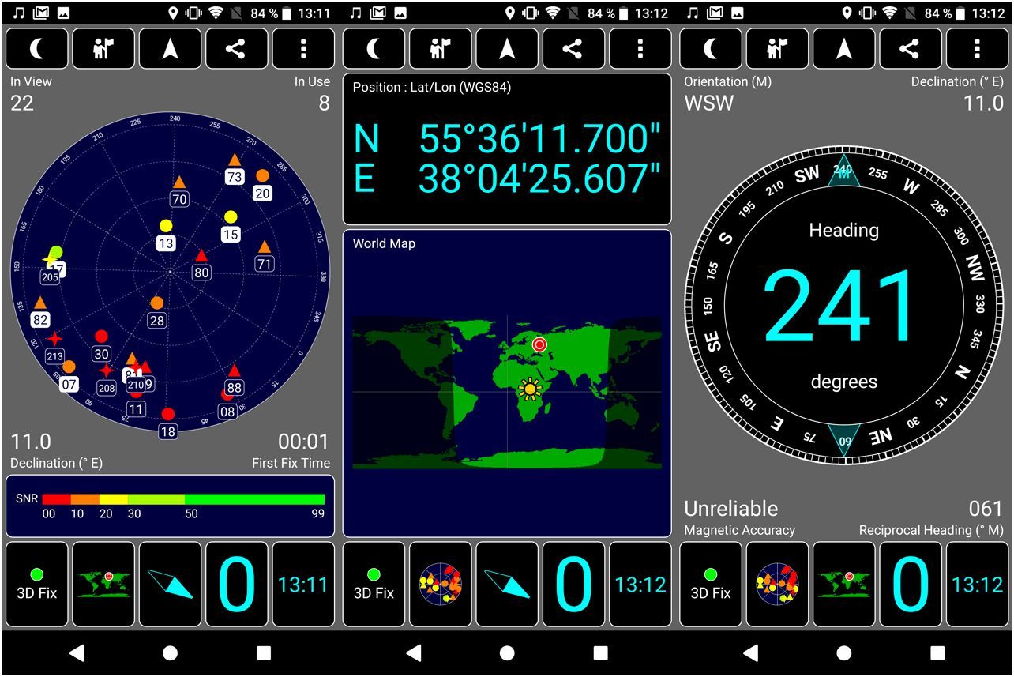This screenshot has width=1014, height=677.
Task: Tap the navigation arrow icon on middle screen
Action: pos(507,49)
